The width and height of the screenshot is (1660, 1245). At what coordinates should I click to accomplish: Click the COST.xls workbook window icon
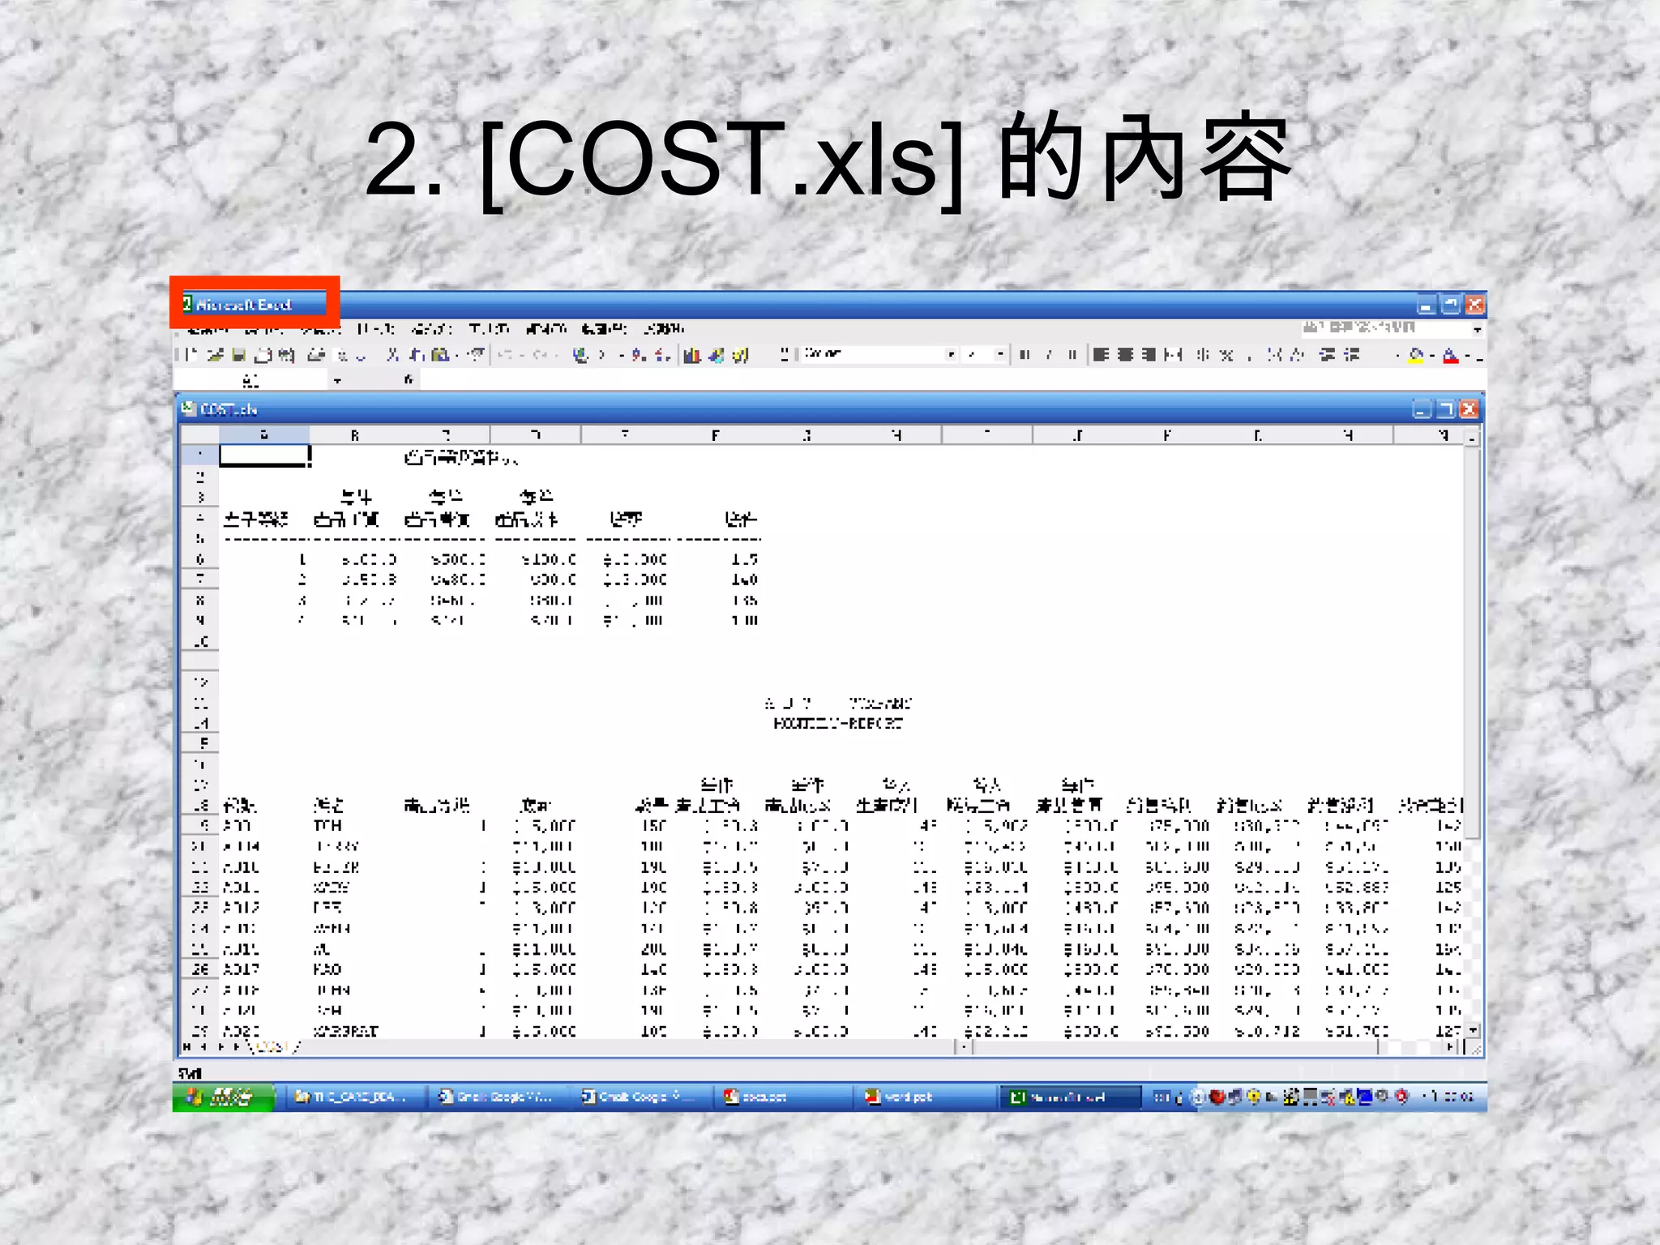click(189, 409)
